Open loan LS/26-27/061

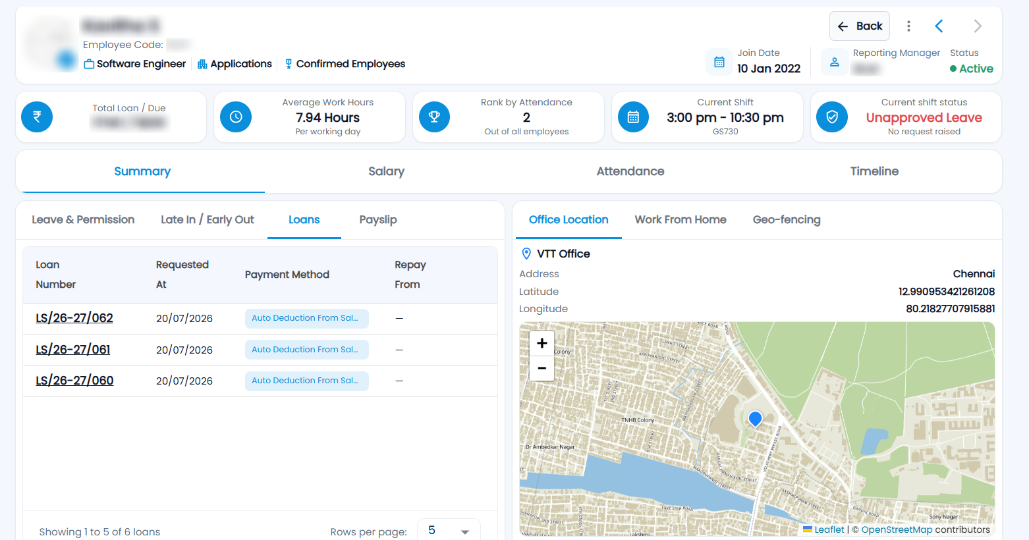(73, 350)
